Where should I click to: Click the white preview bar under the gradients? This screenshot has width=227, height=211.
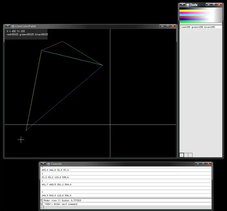tap(201, 24)
